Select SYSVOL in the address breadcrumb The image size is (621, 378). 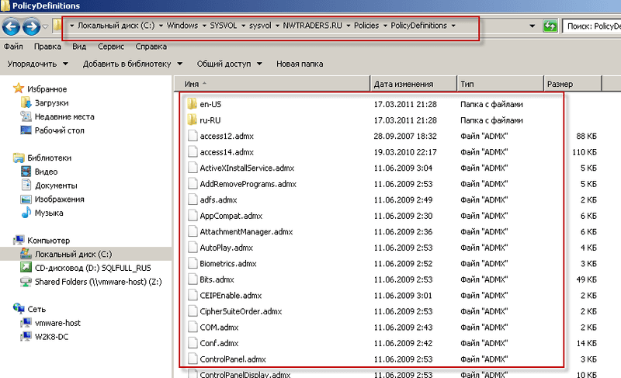[224, 26]
